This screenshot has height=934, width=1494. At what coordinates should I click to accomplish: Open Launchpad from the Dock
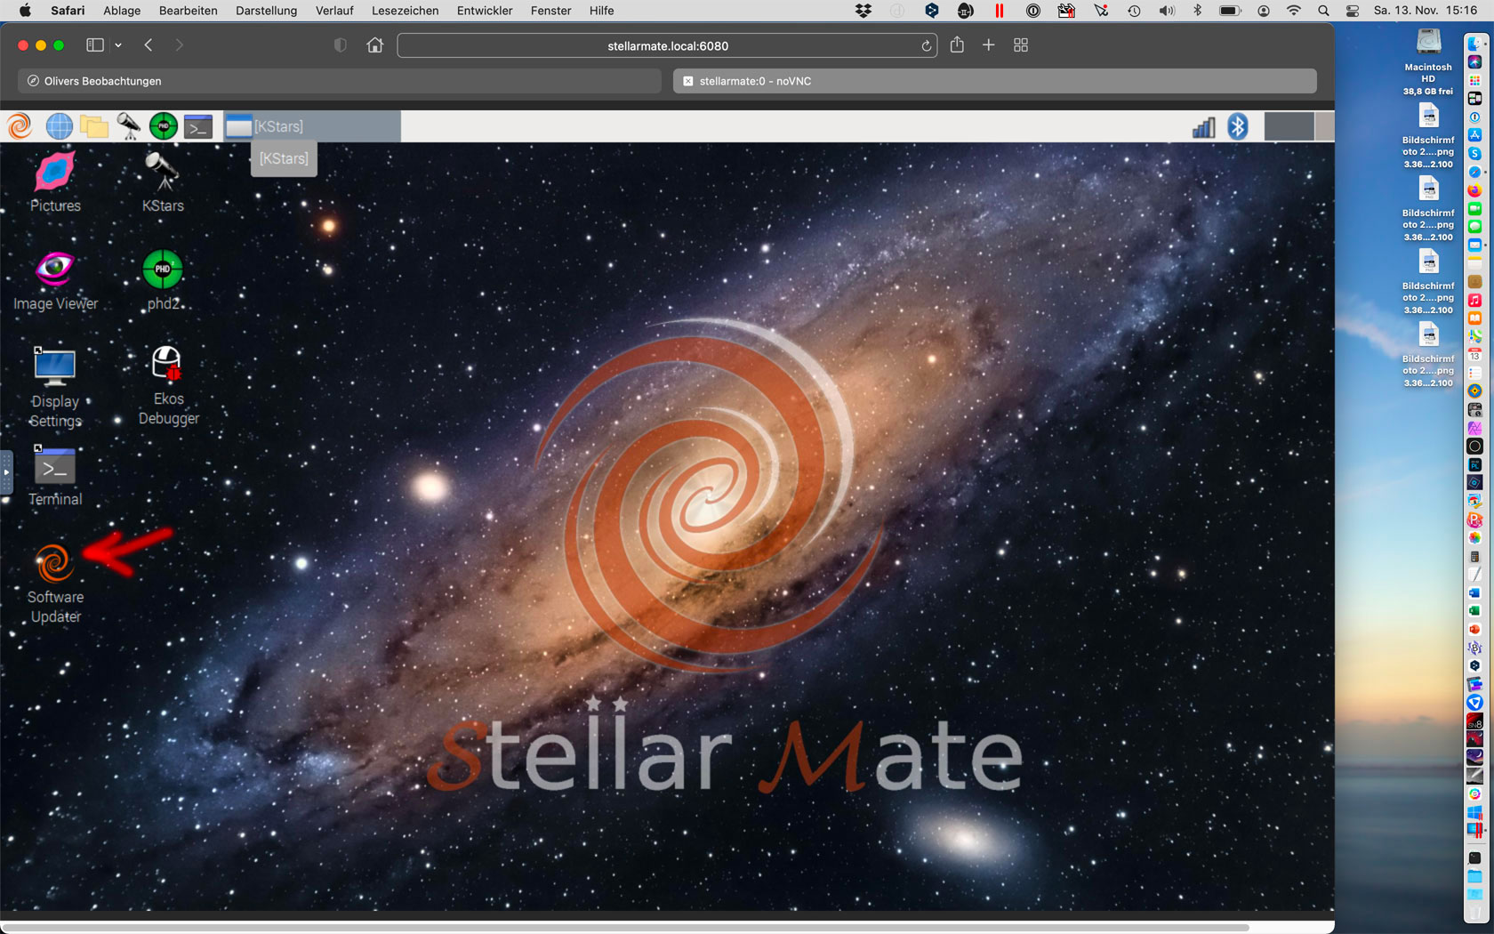point(1474,80)
